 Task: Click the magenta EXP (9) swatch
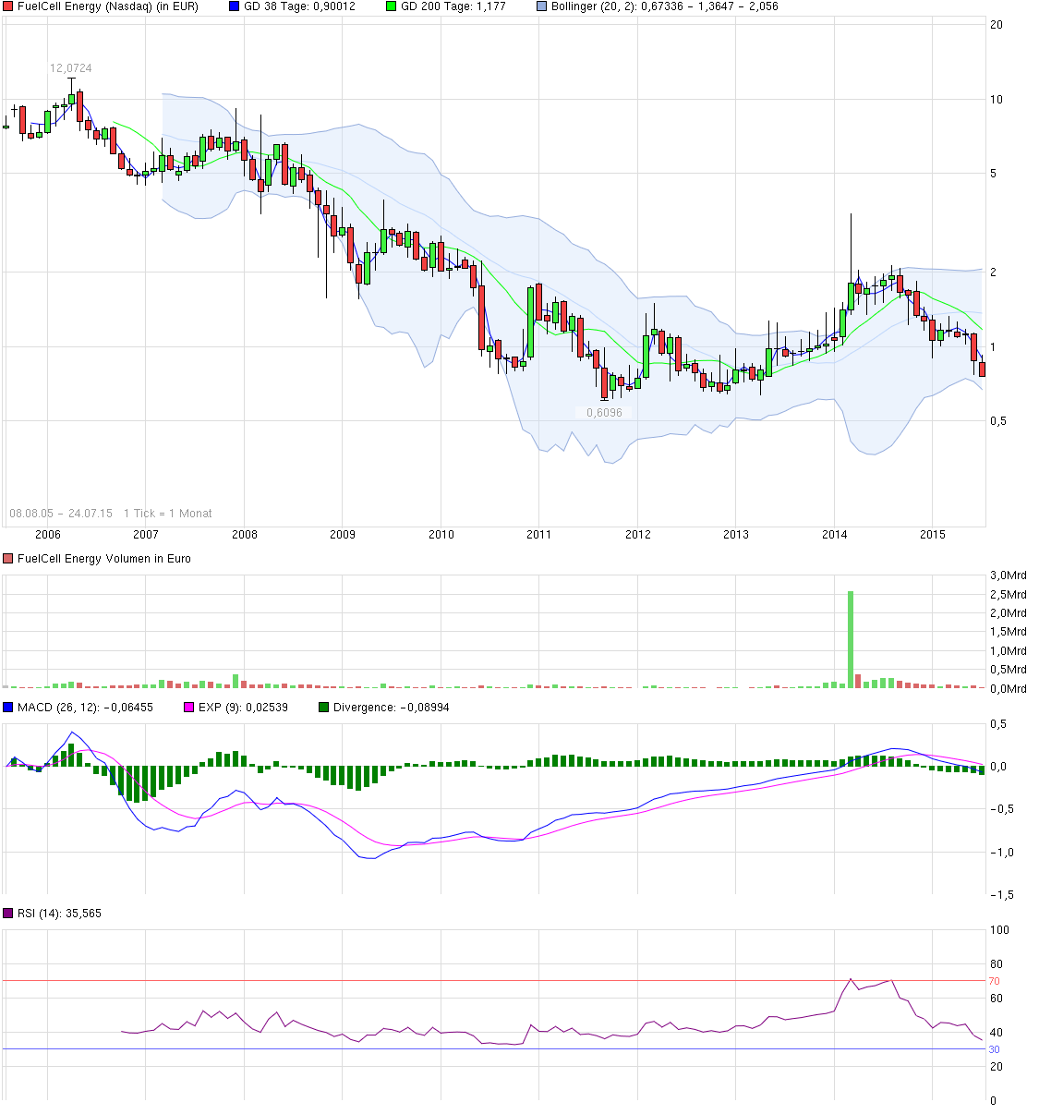click(x=189, y=708)
